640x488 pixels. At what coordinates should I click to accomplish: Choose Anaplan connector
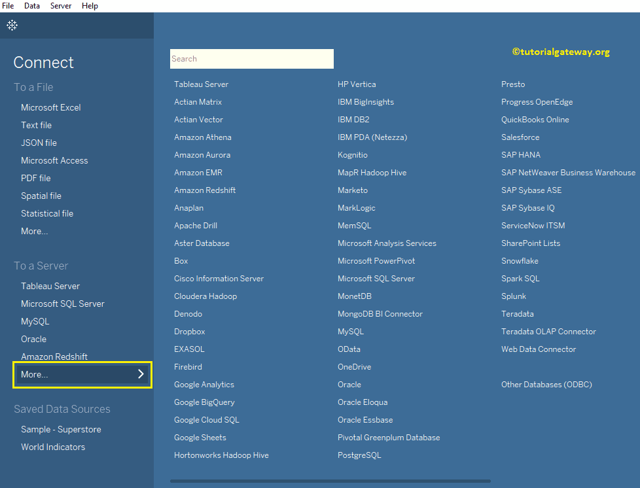188,208
